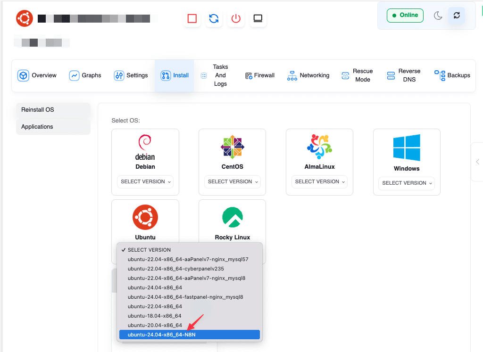Expand the side panel chevron at right edge
Viewport: 483px width, 352px height.
point(477,162)
